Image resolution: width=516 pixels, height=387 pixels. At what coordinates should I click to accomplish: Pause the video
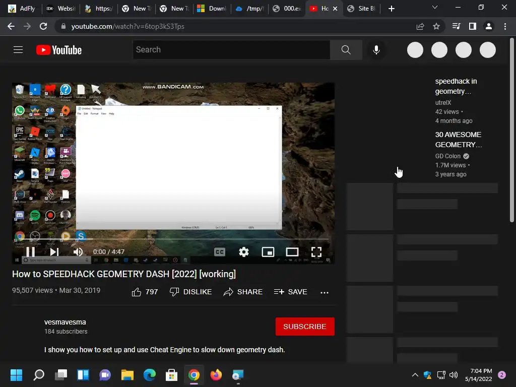click(x=31, y=252)
